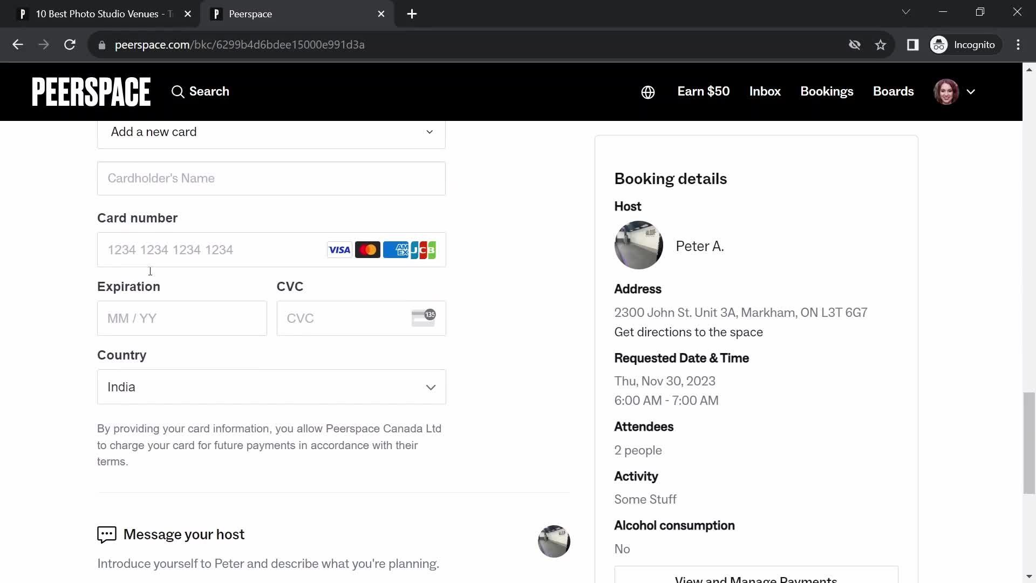Click View and Manage Payments button
Viewport: 1036px width, 583px height.
click(756, 575)
